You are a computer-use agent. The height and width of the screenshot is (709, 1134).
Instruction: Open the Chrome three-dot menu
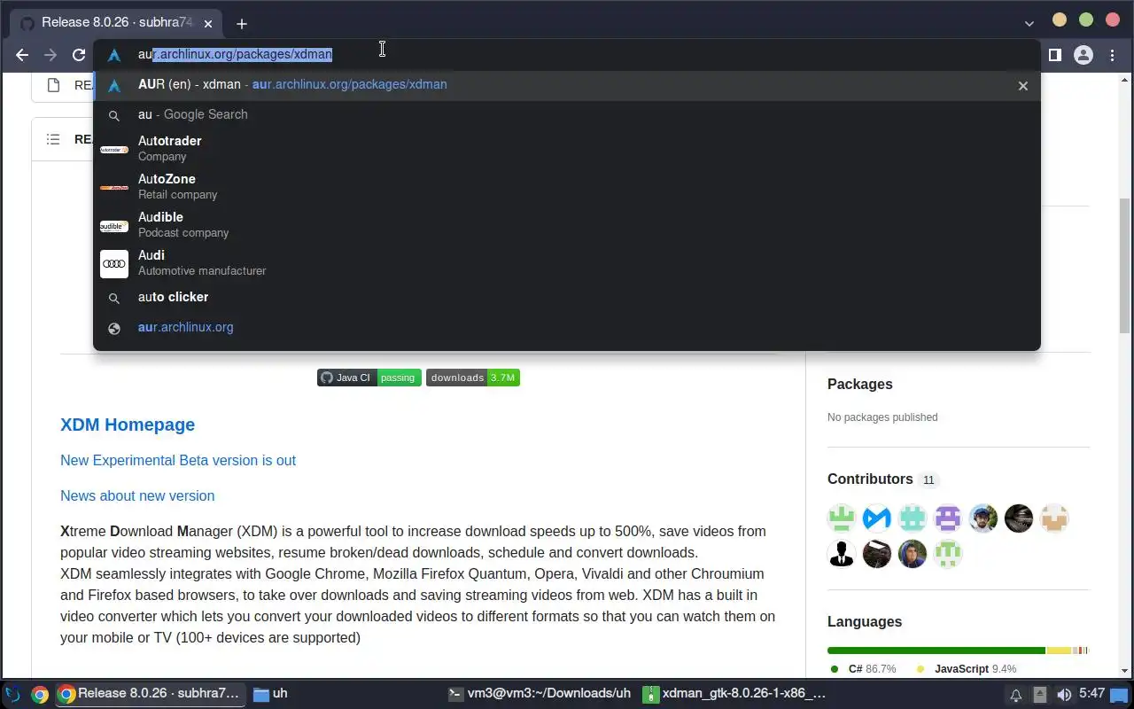[1113, 55]
